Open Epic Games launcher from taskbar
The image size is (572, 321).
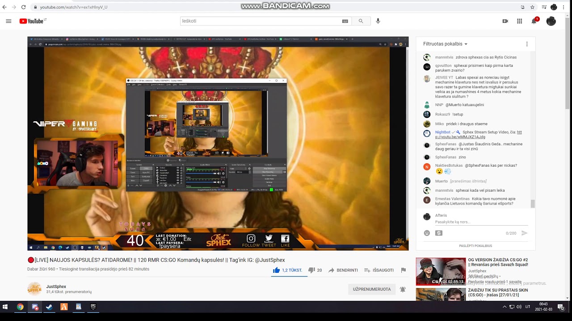point(93,307)
